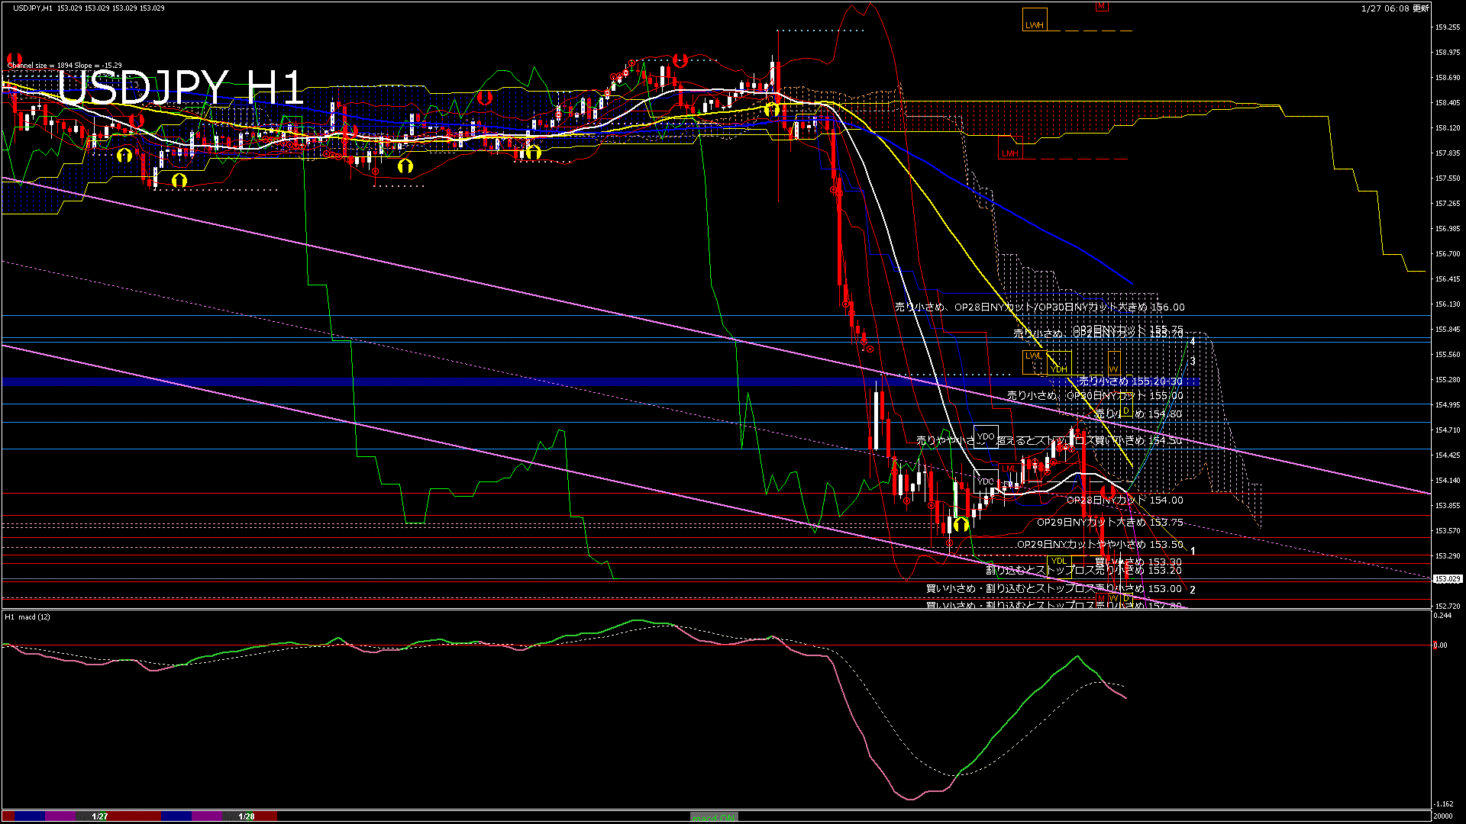Click the red LMH marker box
The width and height of the screenshot is (1466, 824).
pos(1010,148)
